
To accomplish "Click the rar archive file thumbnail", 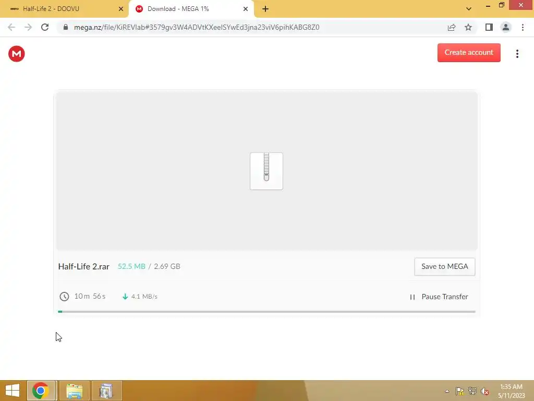I will click(266, 171).
